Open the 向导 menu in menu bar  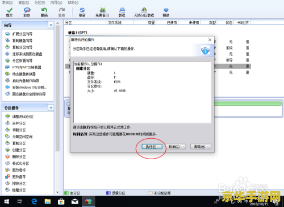point(56,3)
